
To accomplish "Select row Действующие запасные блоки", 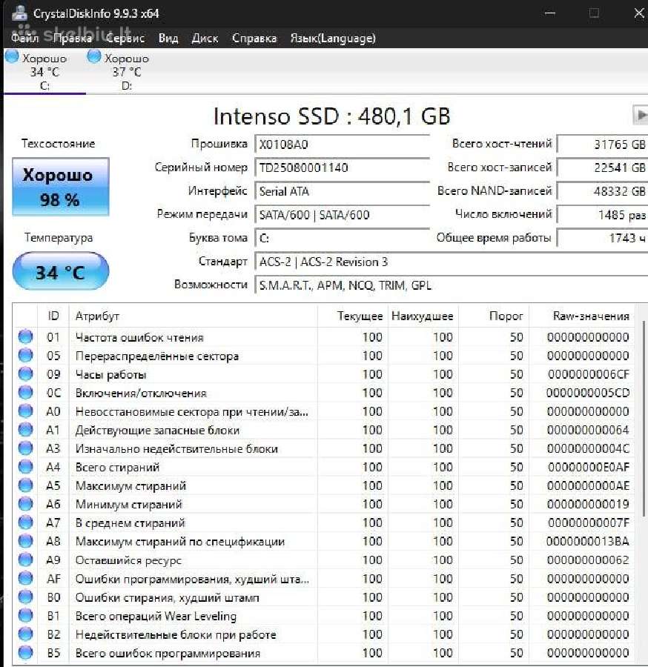I will [323, 430].
